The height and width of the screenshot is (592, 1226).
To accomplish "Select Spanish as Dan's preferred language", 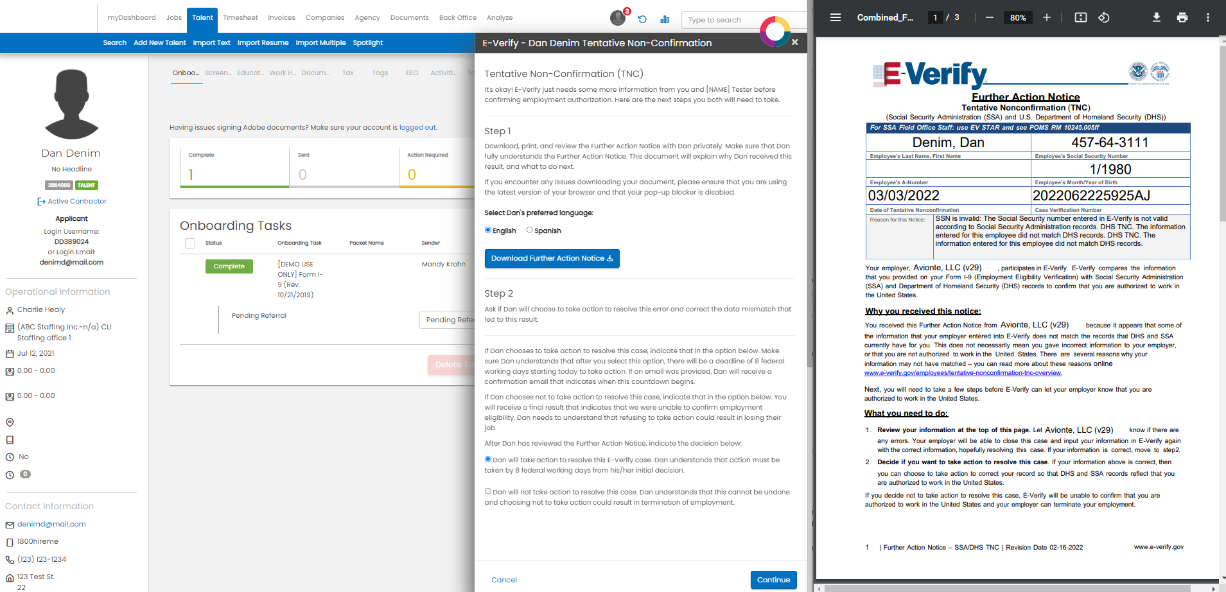I will [530, 230].
